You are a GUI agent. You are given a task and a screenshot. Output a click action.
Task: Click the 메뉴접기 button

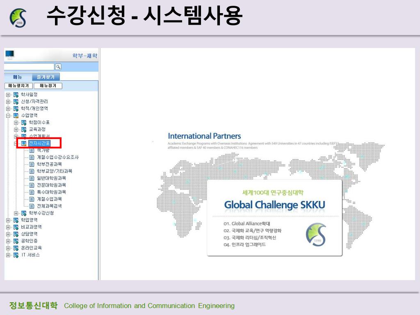coord(48,86)
